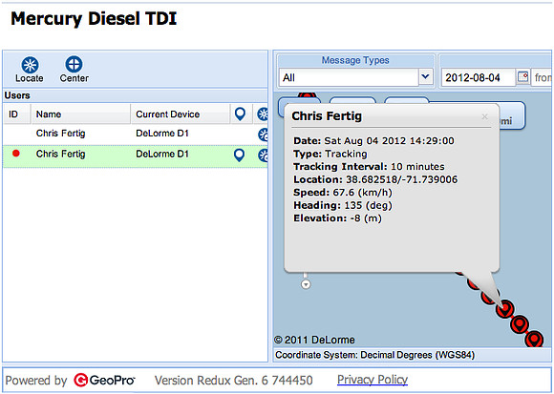Click the zoom slider down arrow on the map
Screen dimensions: 554x394
click(306, 284)
